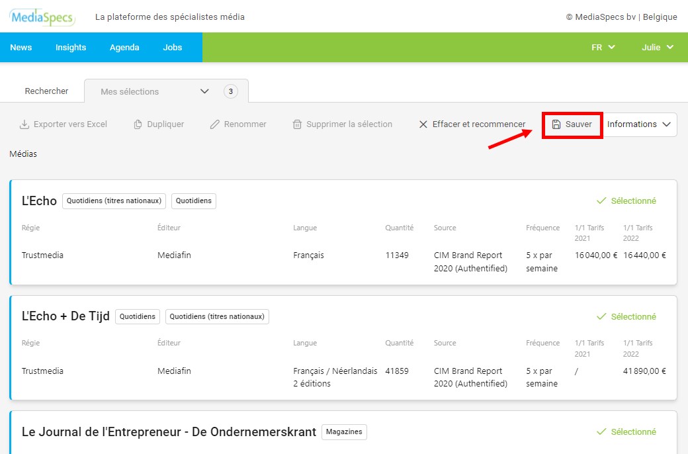The height and width of the screenshot is (454, 688).
Task: Expand the Mes sélections chevron
Action: (204, 91)
